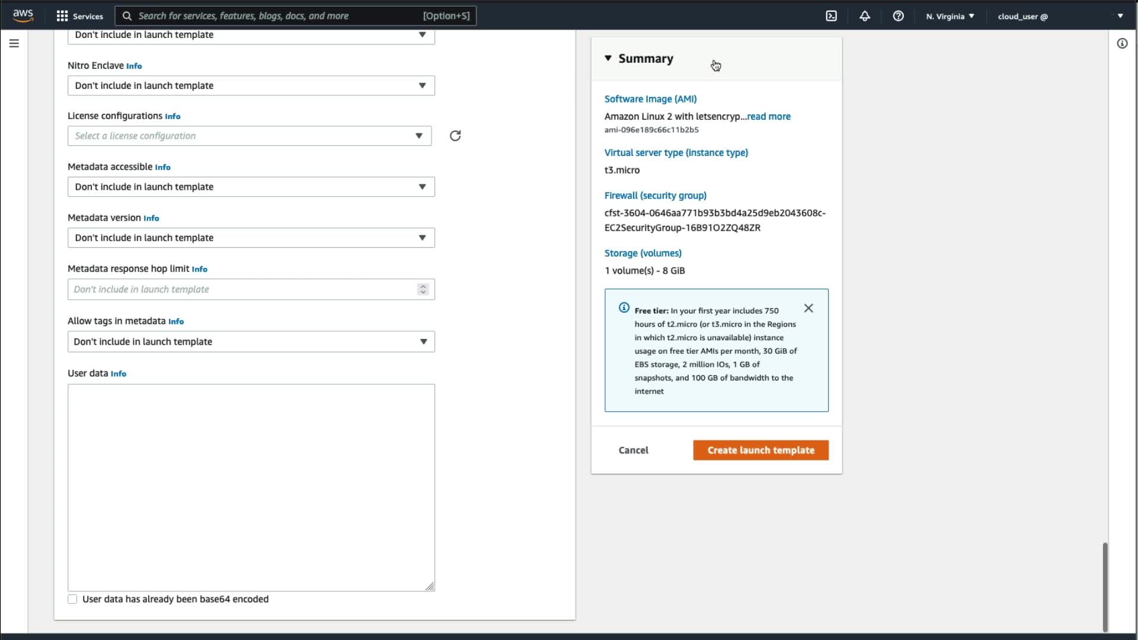Click Create launch template button
The height and width of the screenshot is (640, 1138).
760,450
